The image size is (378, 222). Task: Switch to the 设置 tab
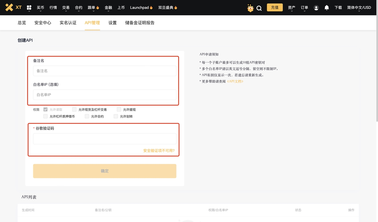click(113, 23)
